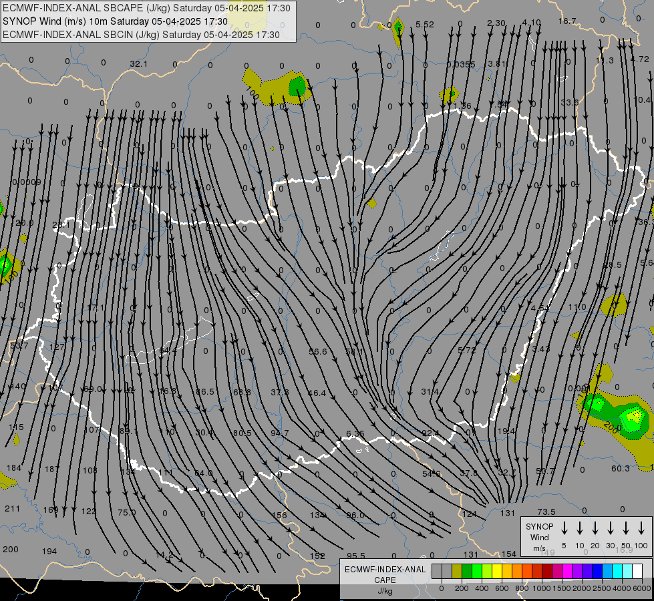Click the 800 tick label on CAPE scale

[x=522, y=588]
